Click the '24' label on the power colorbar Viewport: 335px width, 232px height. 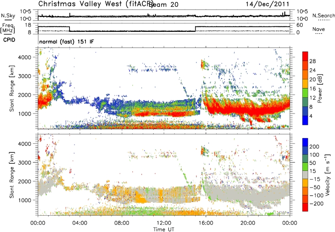[312, 70]
